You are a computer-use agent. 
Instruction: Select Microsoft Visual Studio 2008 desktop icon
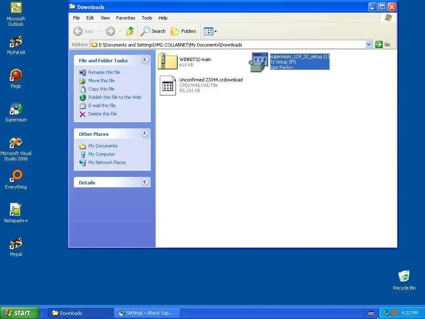pos(16,149)
